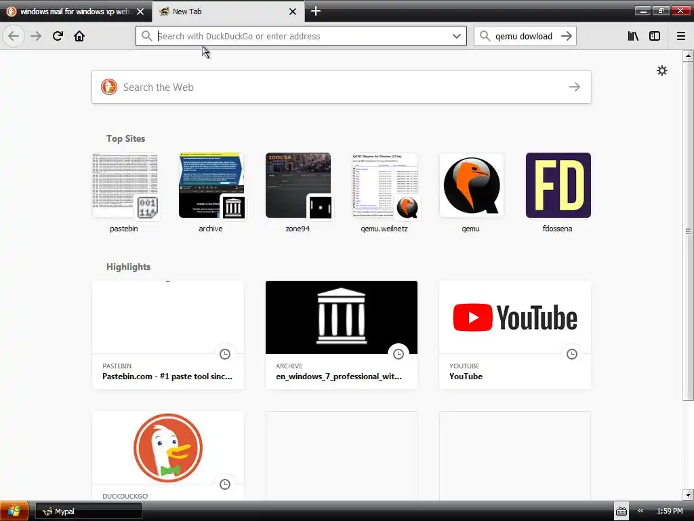
Task: Open the Windows Start button
Action: (x=14, y=511)
